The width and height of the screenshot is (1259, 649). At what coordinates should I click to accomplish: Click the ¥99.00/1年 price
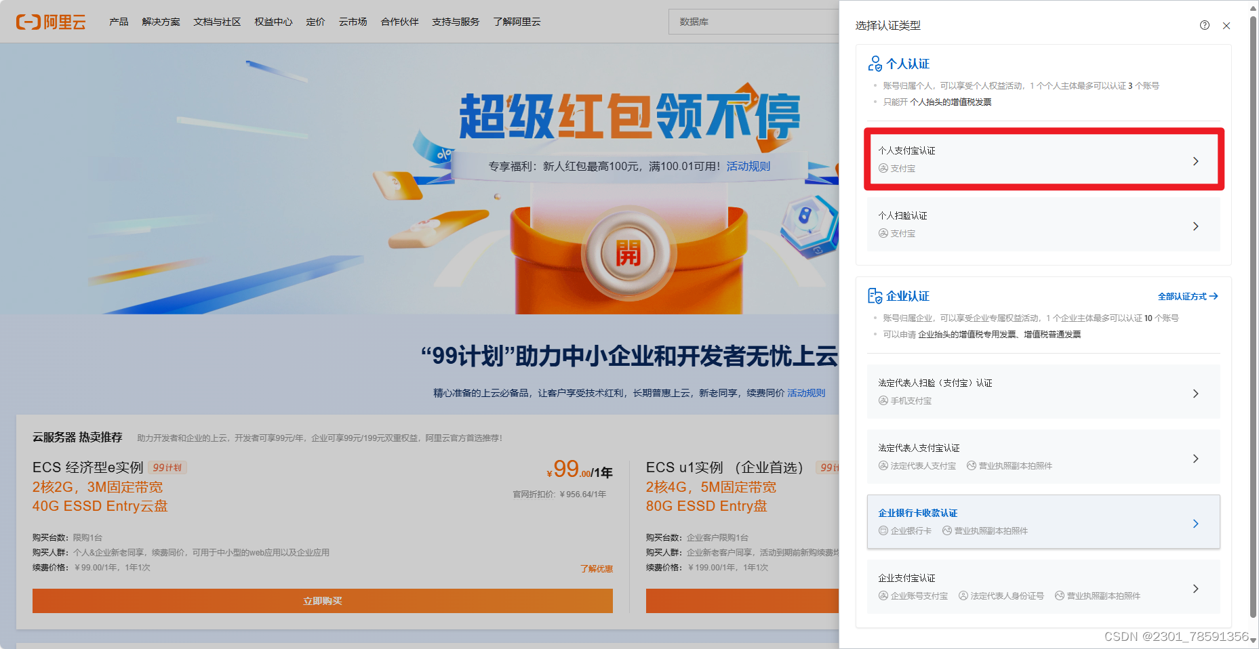coord(580,469)
